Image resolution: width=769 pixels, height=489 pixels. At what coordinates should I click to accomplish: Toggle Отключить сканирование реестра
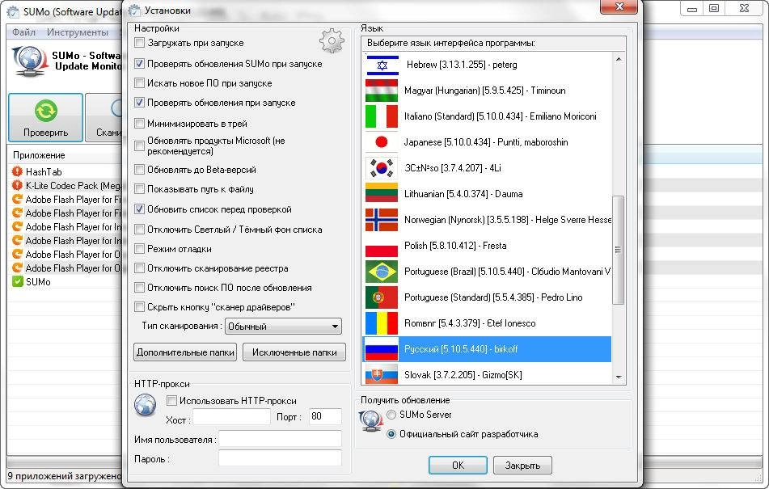tap(139, 268)
